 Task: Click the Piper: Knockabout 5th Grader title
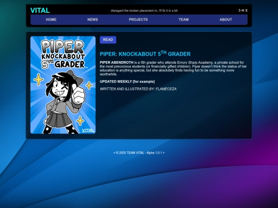tap(145, 54)
